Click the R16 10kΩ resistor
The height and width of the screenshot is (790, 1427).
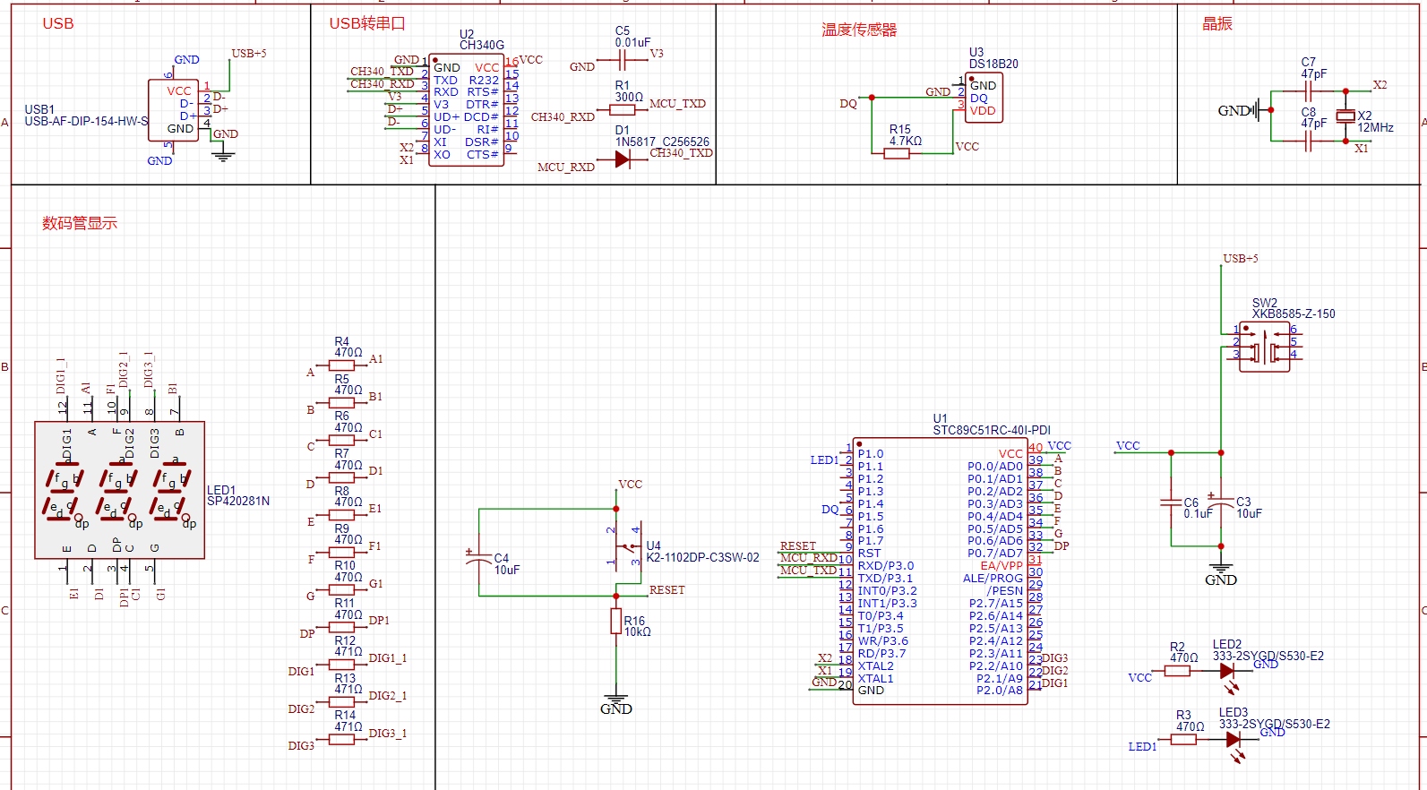[x=616, y=621]
